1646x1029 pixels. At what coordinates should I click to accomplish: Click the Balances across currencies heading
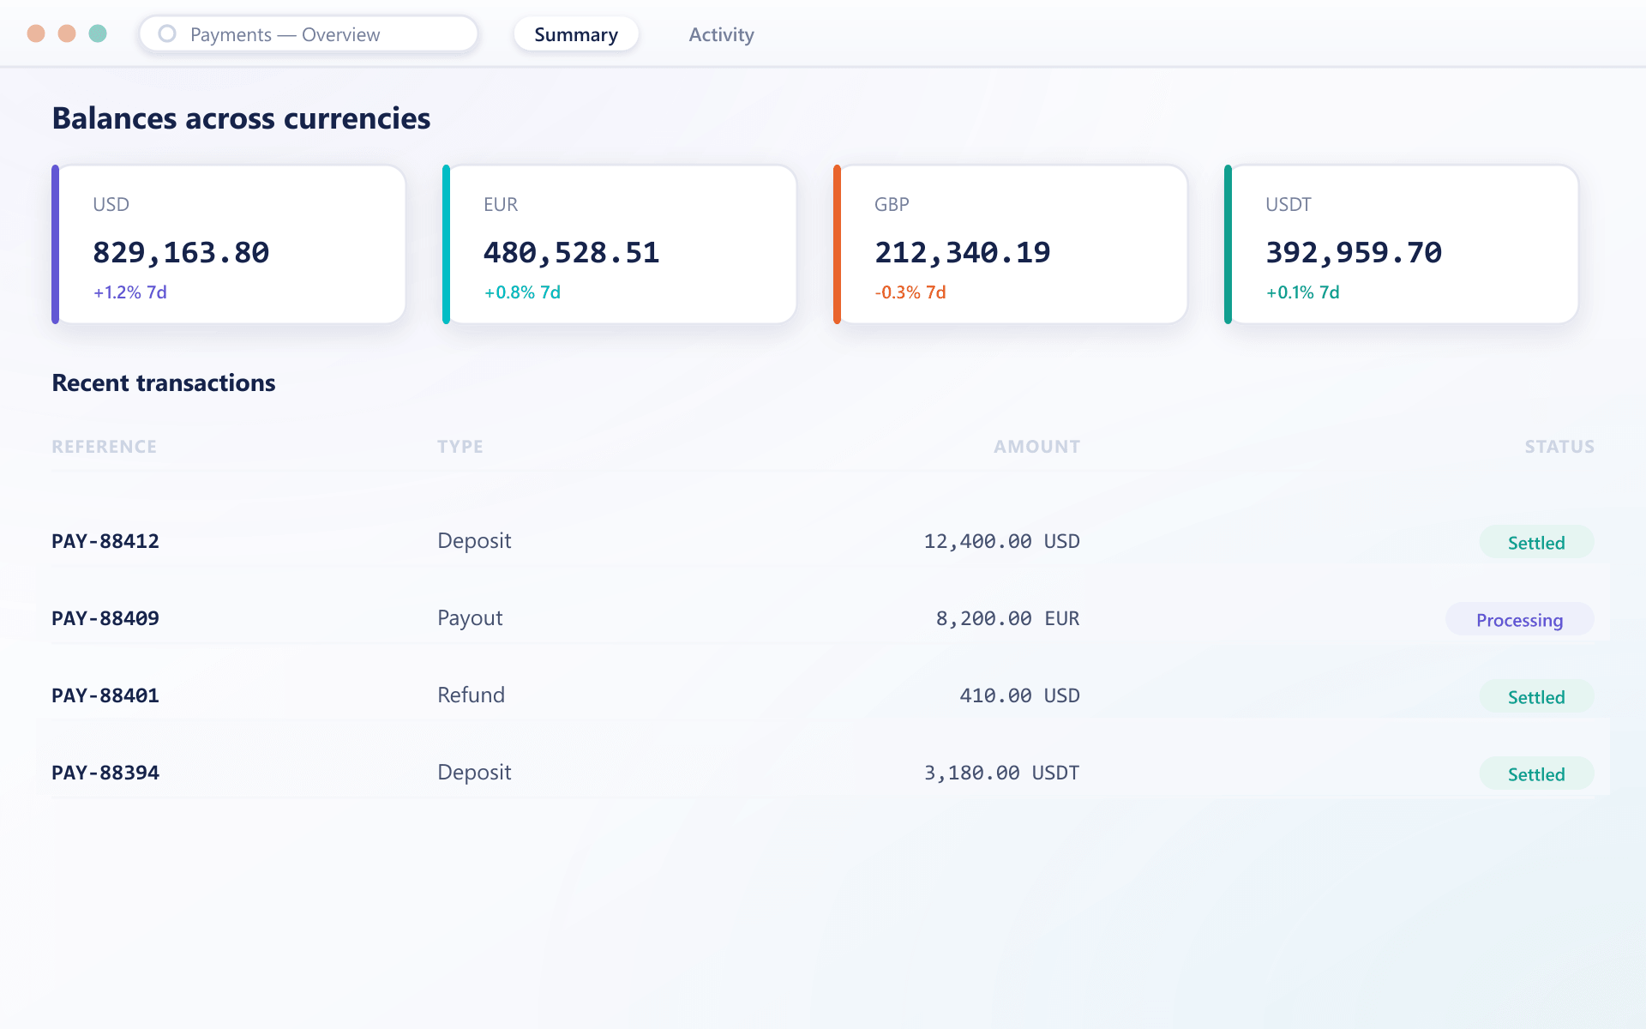pos(241,118)
